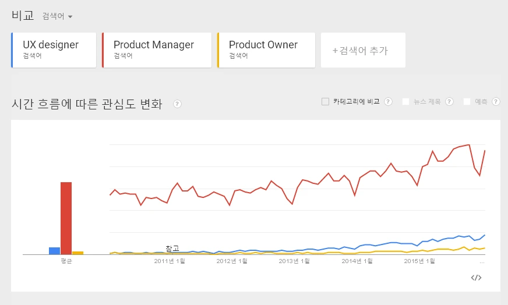Click help icon next to 뉴스 제목
The image size is (508, 305).
(449, 102)
